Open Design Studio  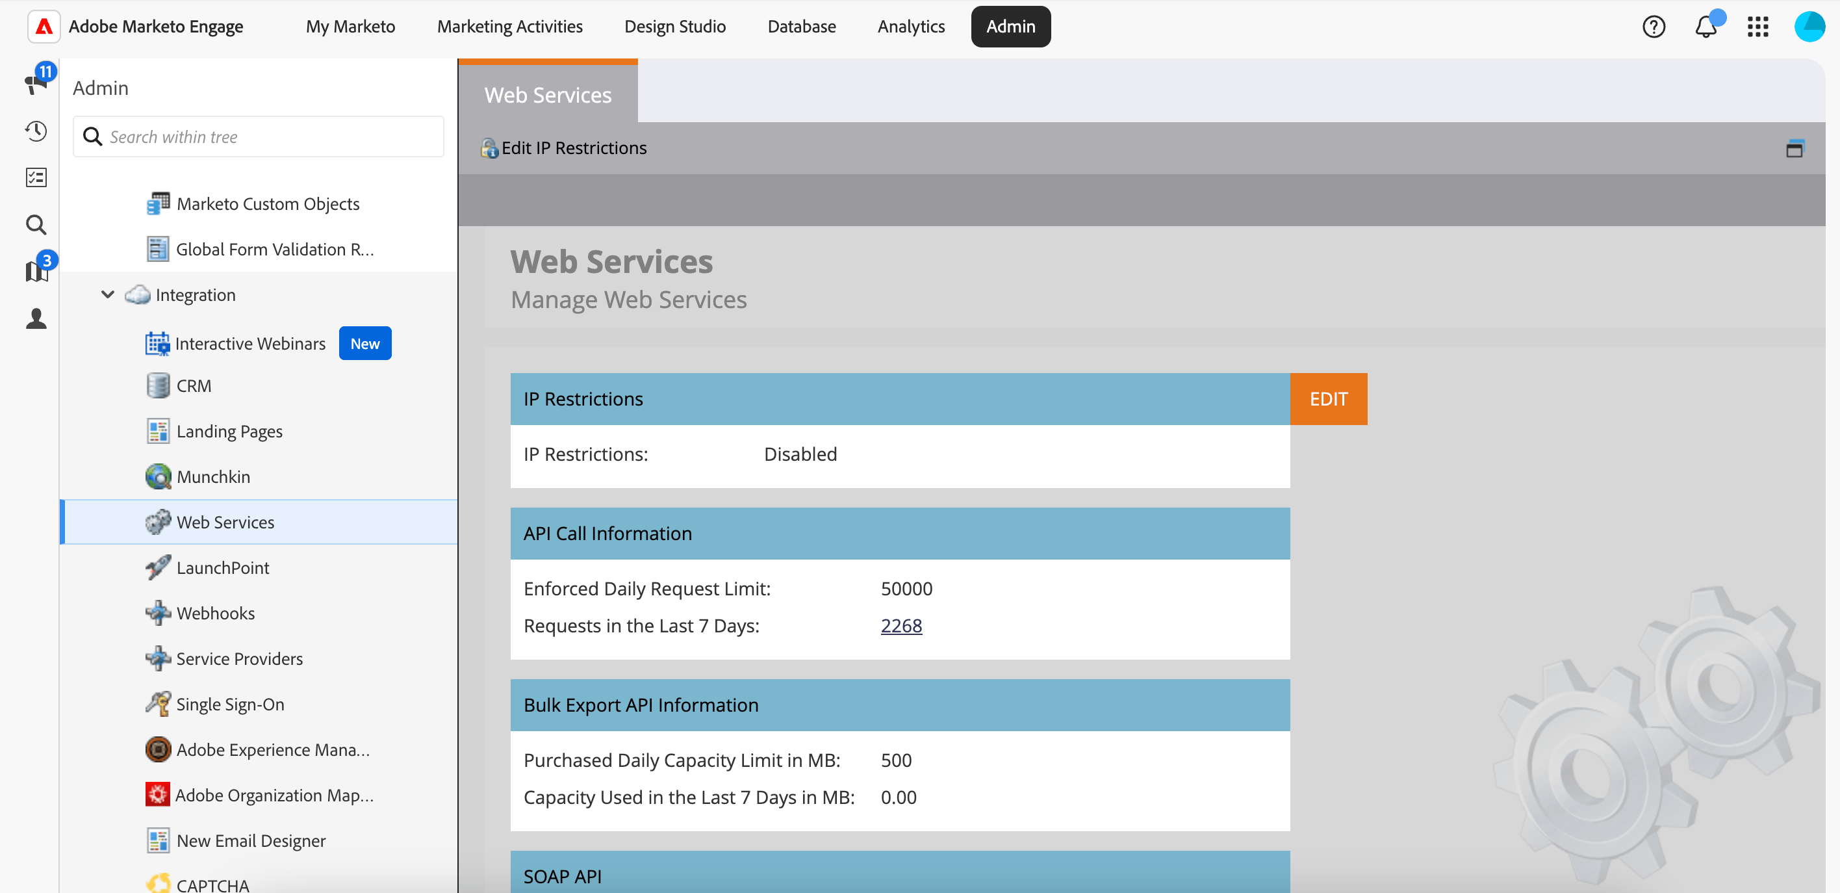click(674, 27)
